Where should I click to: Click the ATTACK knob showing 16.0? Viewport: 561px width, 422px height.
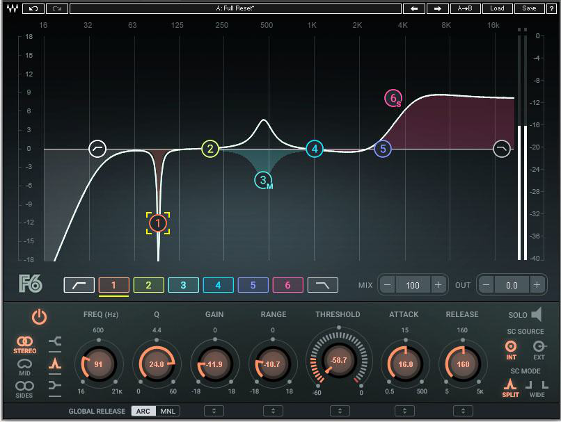coord(405,364)
